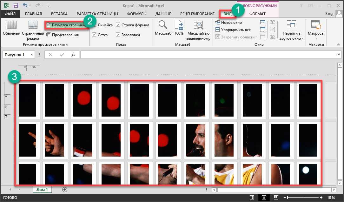Add a new sheet with plus icon
Image resolution: width=344 pixels, height=202 pixels.
(65, 189)
